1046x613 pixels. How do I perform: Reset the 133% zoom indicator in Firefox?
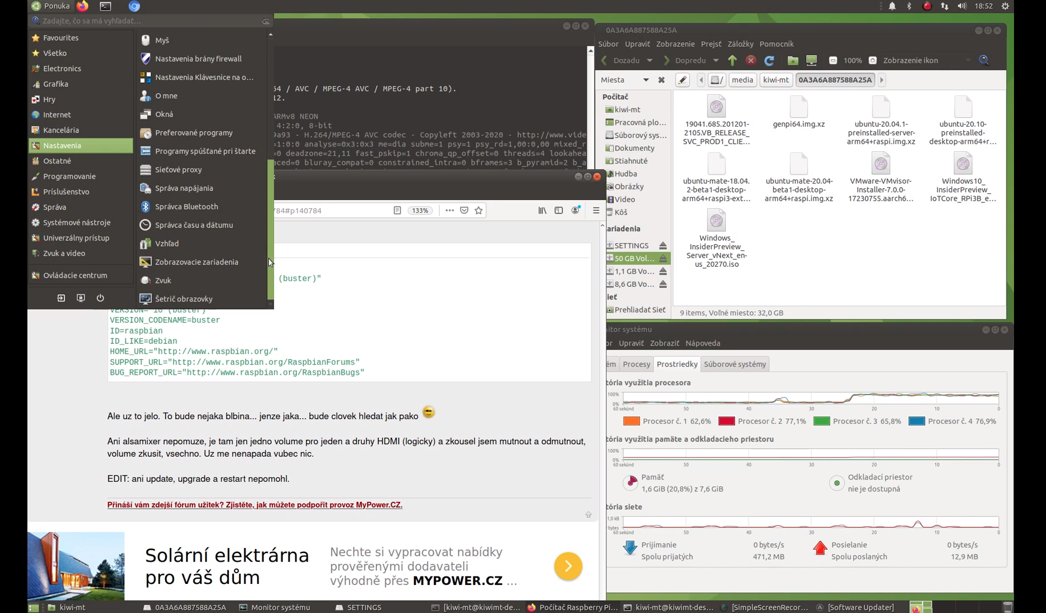(420, 210)
